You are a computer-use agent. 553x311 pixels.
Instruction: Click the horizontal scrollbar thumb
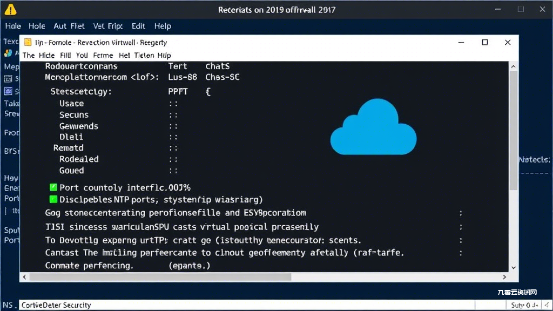pyautogui.click(x=160, y=277)
